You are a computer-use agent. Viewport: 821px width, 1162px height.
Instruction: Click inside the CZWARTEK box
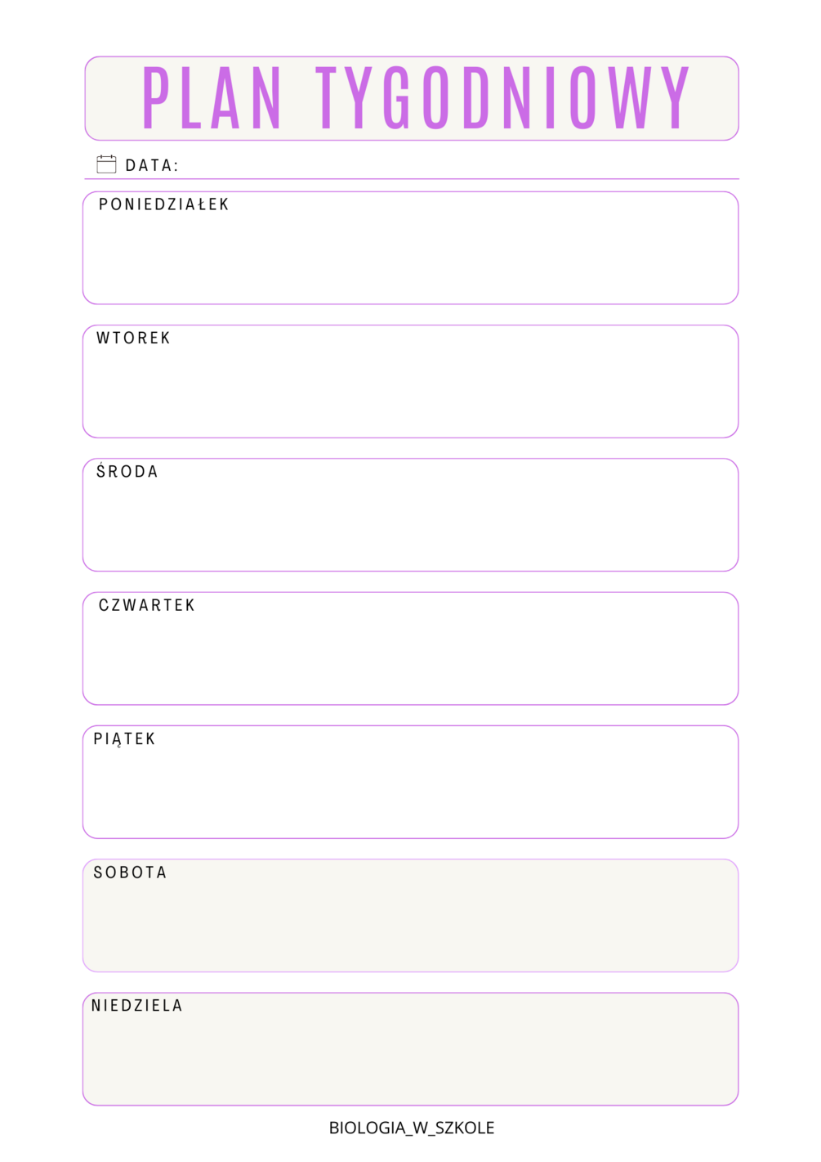(411, 648)
